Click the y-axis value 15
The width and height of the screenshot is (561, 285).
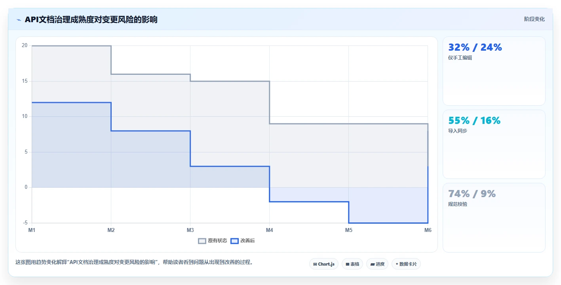point(25,81)
